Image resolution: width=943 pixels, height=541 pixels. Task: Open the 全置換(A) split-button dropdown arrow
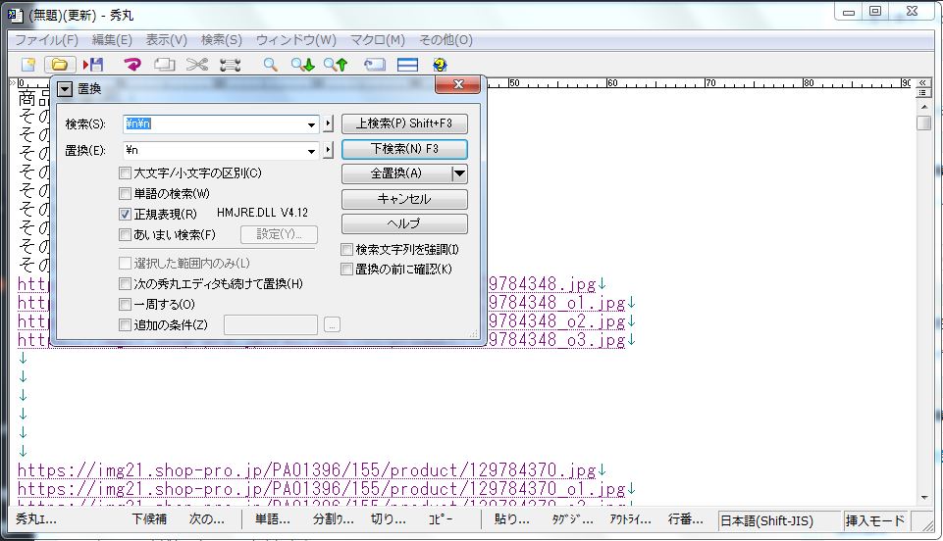point(459,173)
